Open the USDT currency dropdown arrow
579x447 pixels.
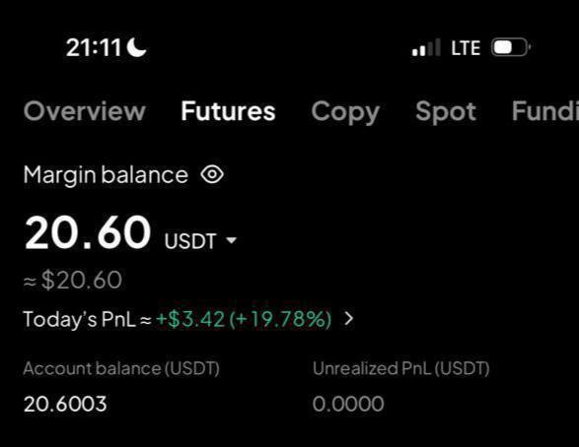point(231,240)
